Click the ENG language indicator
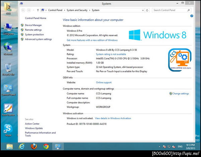 coord(180,147)
